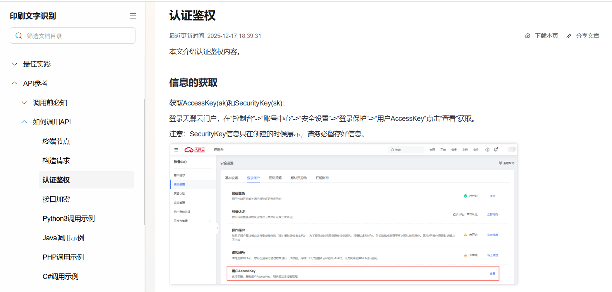
Task: Click the 下载本页 download icon
Action: pyautogui.click(x=528, y=36)
